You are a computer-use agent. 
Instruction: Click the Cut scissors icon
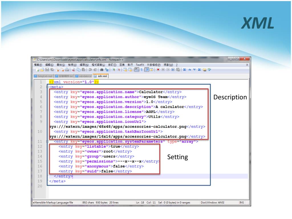coord(74,70)
